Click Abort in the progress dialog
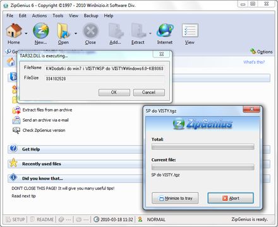 pyautogui.click(x=231, y=198)
